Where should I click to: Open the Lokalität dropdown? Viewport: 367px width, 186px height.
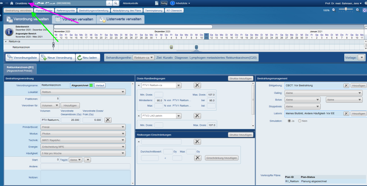123,92
